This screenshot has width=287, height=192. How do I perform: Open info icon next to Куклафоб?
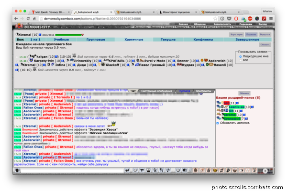[x=246, y=119]
